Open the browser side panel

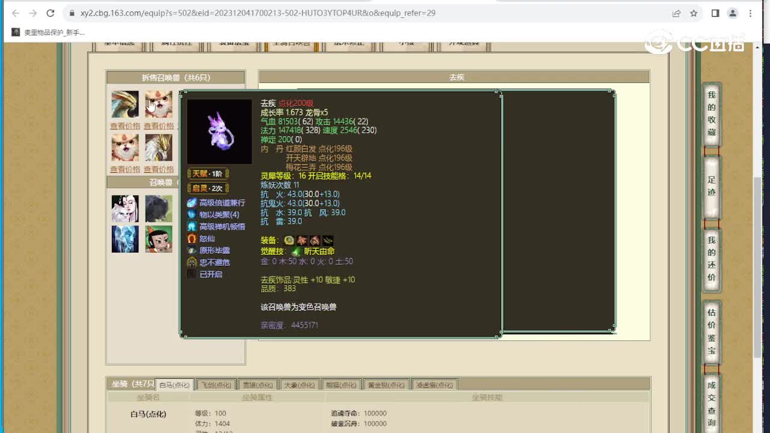click(x=715, y=13)
